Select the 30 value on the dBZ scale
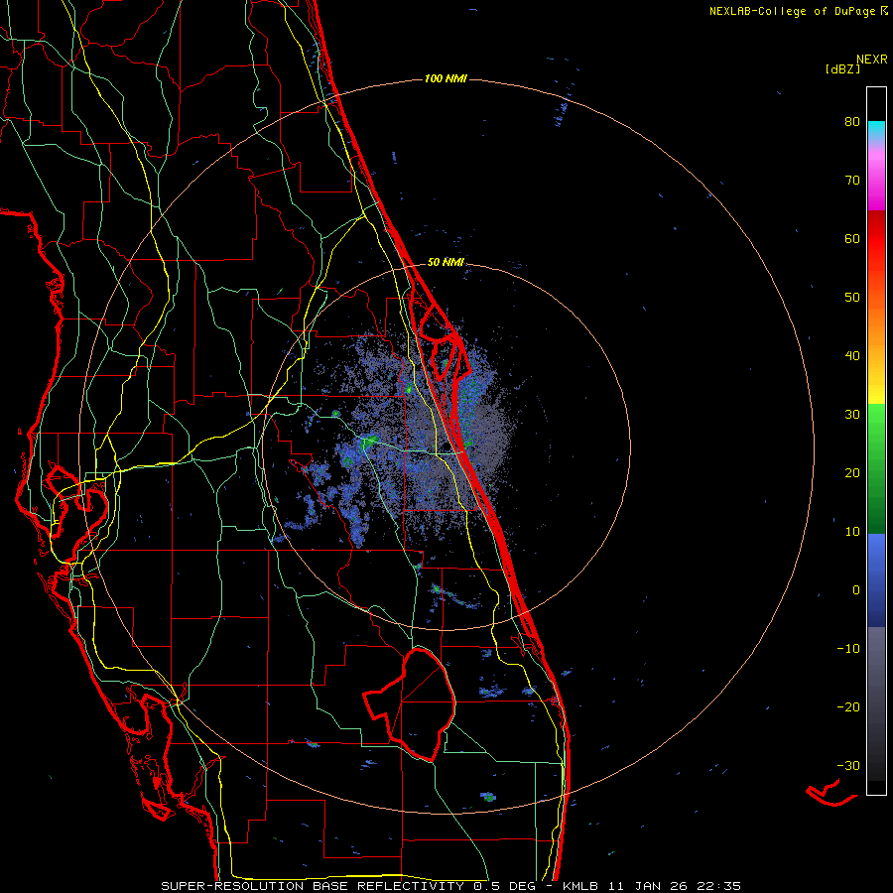 (852, 415)
